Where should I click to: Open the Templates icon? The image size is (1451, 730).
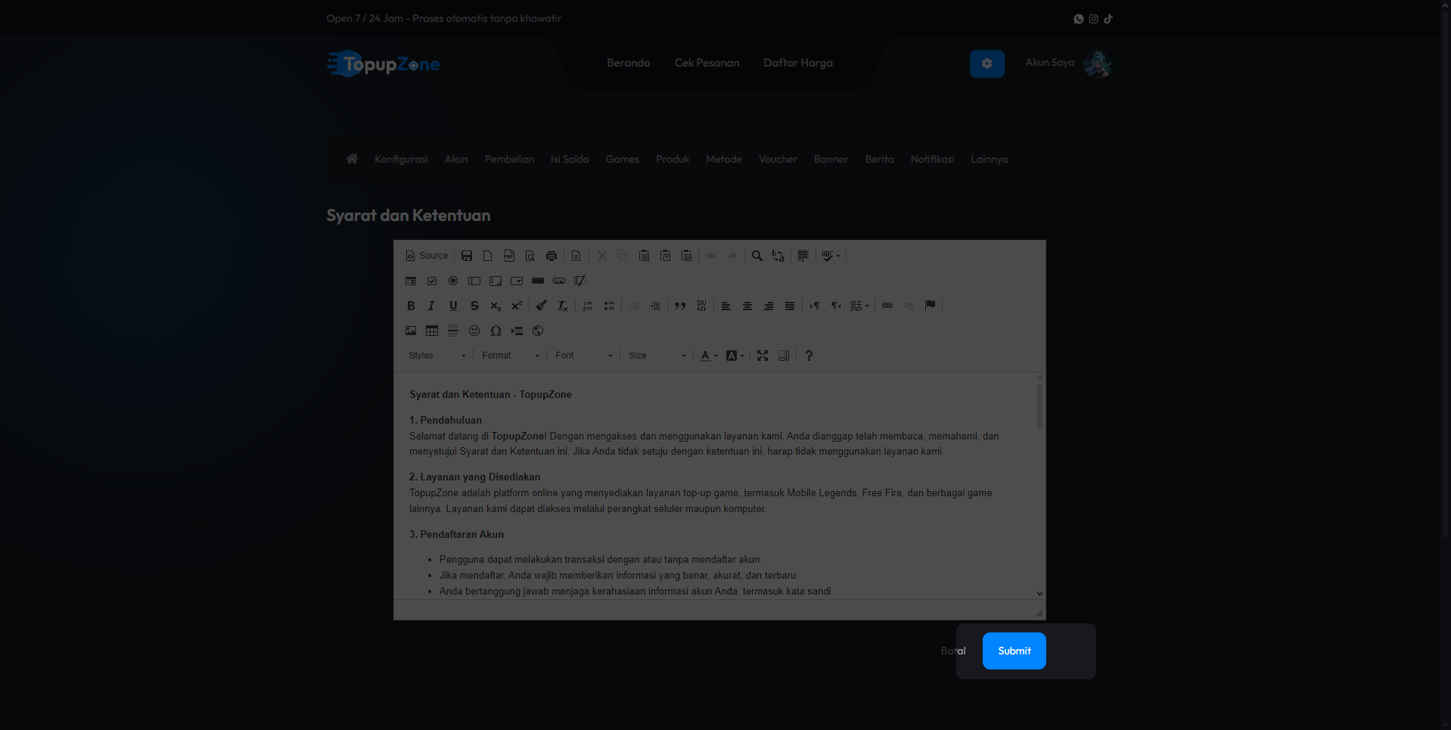576,256
